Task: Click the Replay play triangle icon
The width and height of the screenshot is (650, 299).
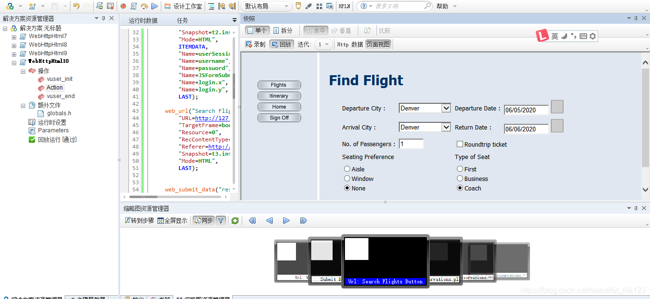Action: pos(154,6)
